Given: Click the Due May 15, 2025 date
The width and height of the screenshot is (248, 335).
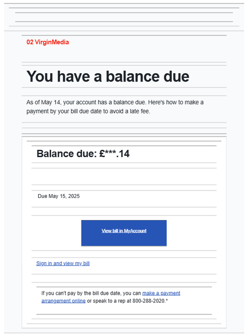Looking at the screenshot, I should point(59,196).
